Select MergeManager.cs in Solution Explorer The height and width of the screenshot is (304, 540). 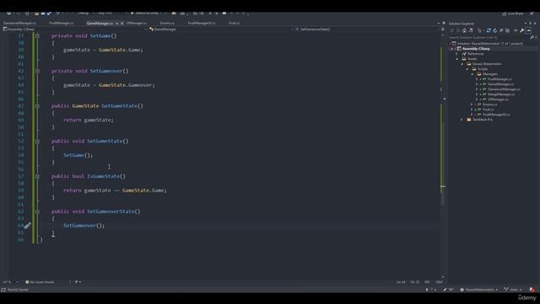[501, 94]
